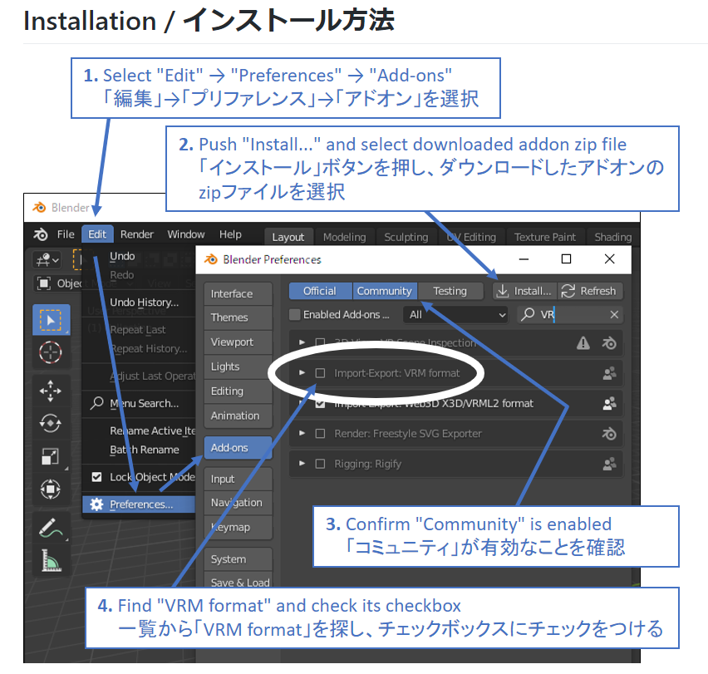Click the community icon on Rigify row
Image resolution: width=708 pixels, height=674 pixels.
point(609,464)
